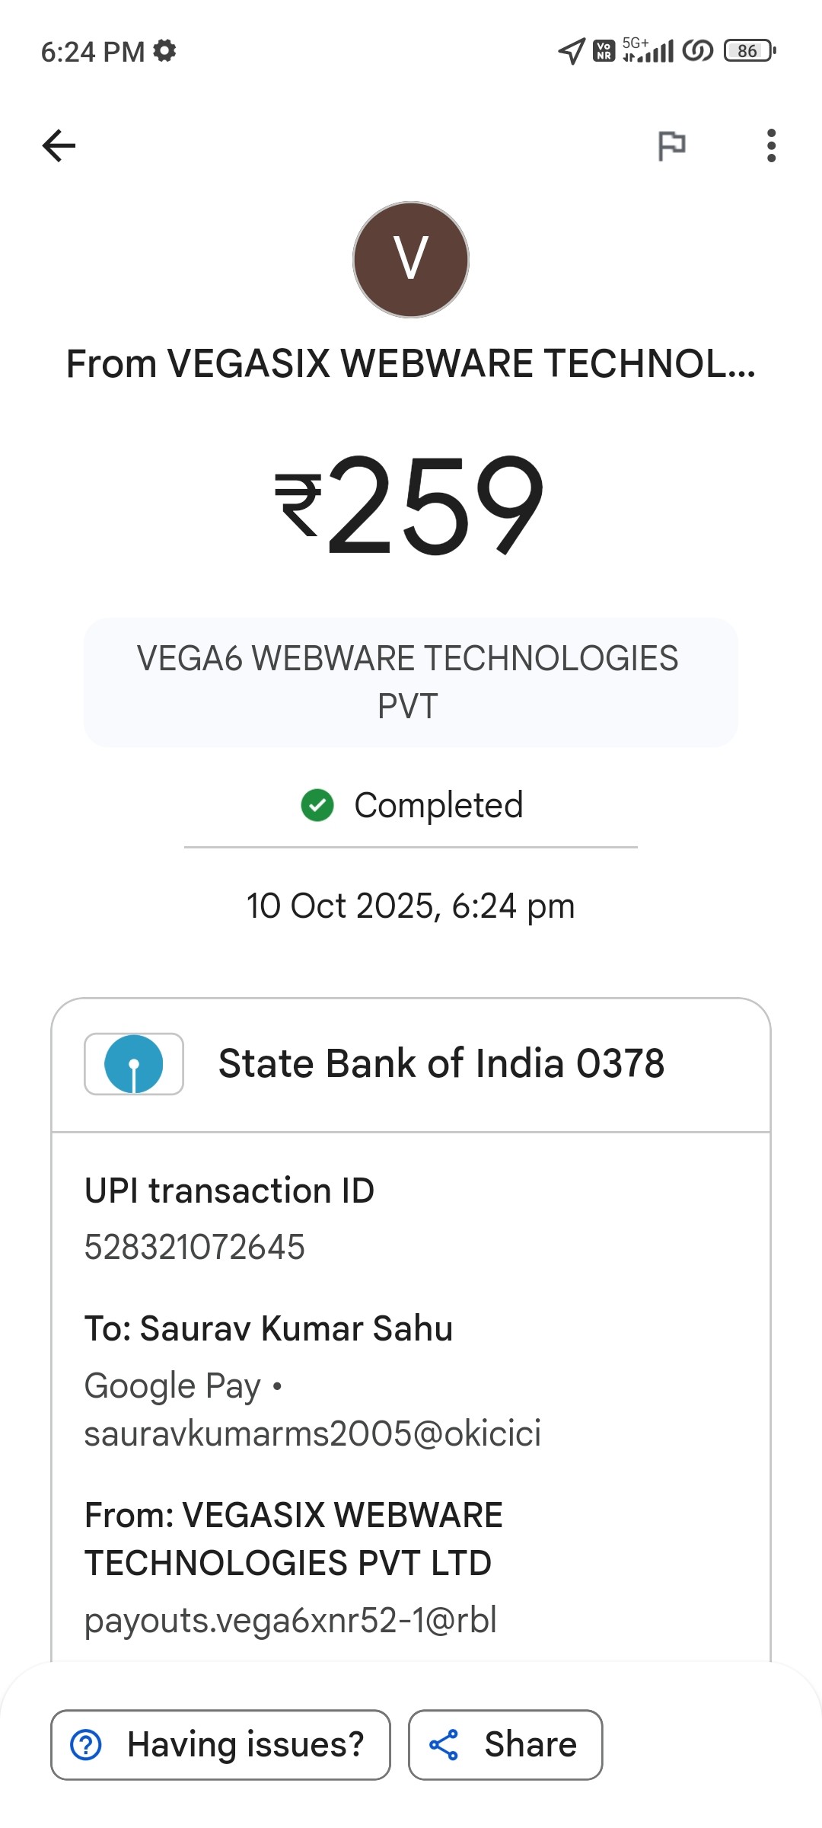Tap the question mark help icon

(x=86, y=1744)
